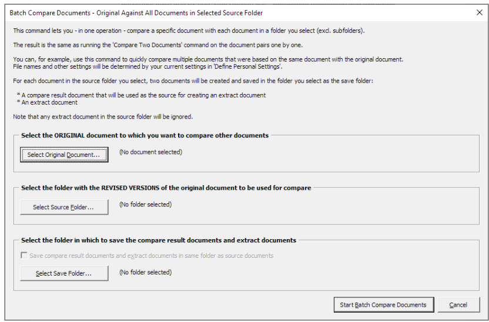Viewport: 489px width, 322px height.
Task: Click the Select Original Document button
Action: [64, 155]
